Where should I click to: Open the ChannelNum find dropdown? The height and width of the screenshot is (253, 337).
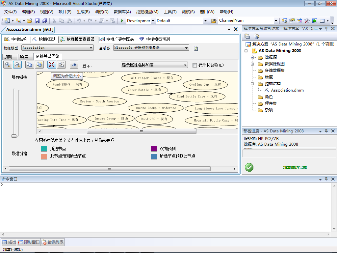276,21
